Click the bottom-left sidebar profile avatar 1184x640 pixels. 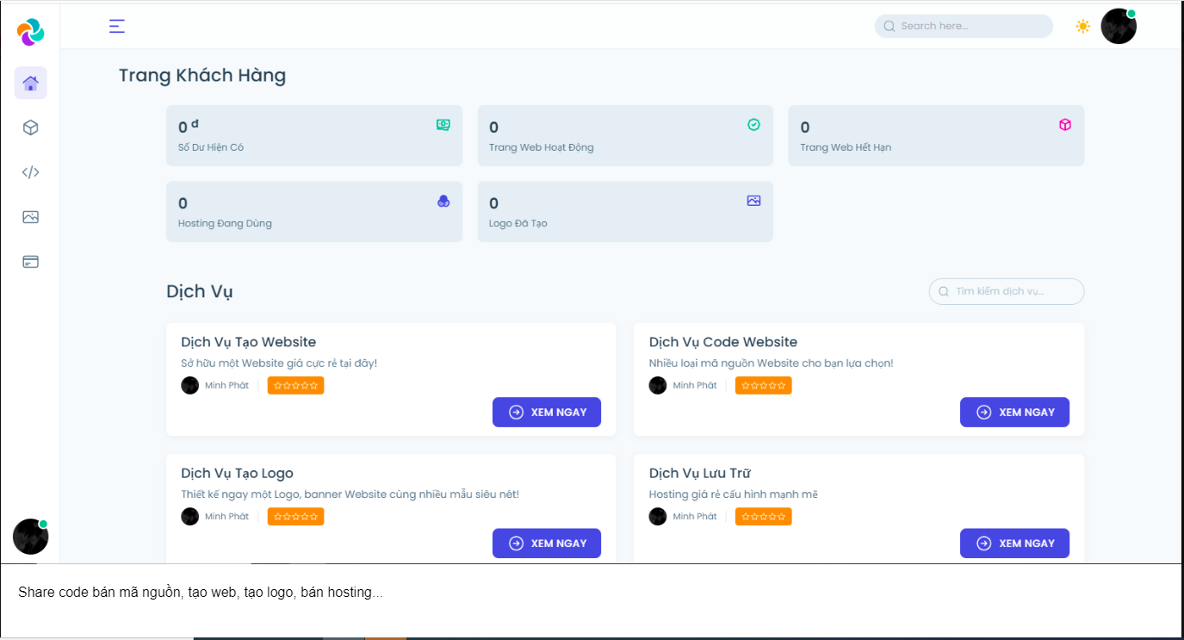(x=30, y=537)
